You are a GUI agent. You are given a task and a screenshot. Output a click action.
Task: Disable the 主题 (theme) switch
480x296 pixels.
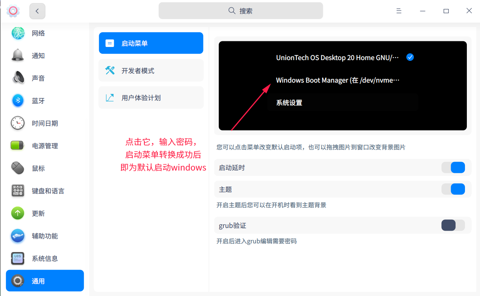[453, 189]
